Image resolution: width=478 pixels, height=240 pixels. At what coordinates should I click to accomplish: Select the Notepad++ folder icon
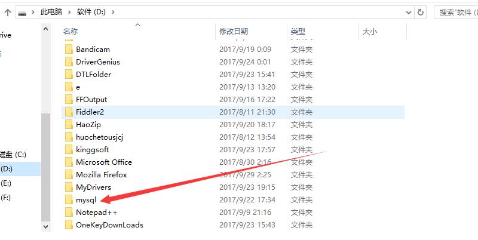69,213
